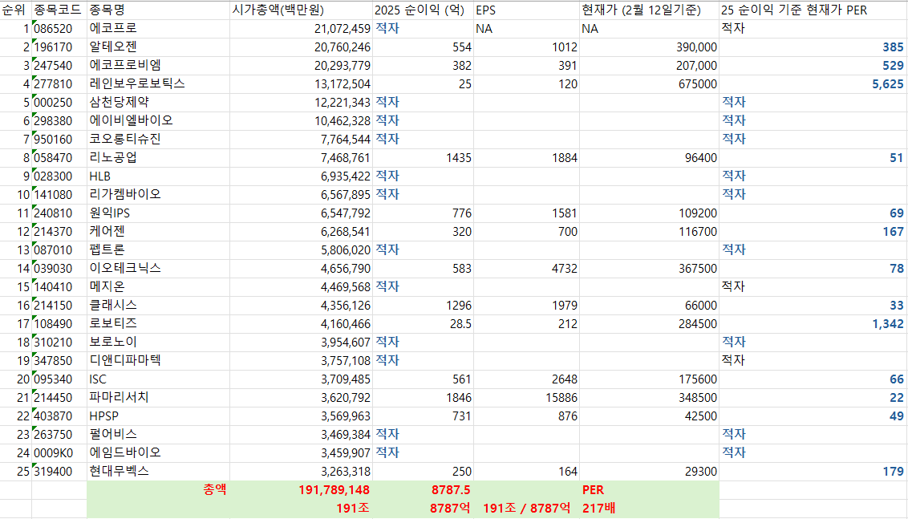
Task: Select the 이오테크닉스 cell
Action: tap(158, 268)
